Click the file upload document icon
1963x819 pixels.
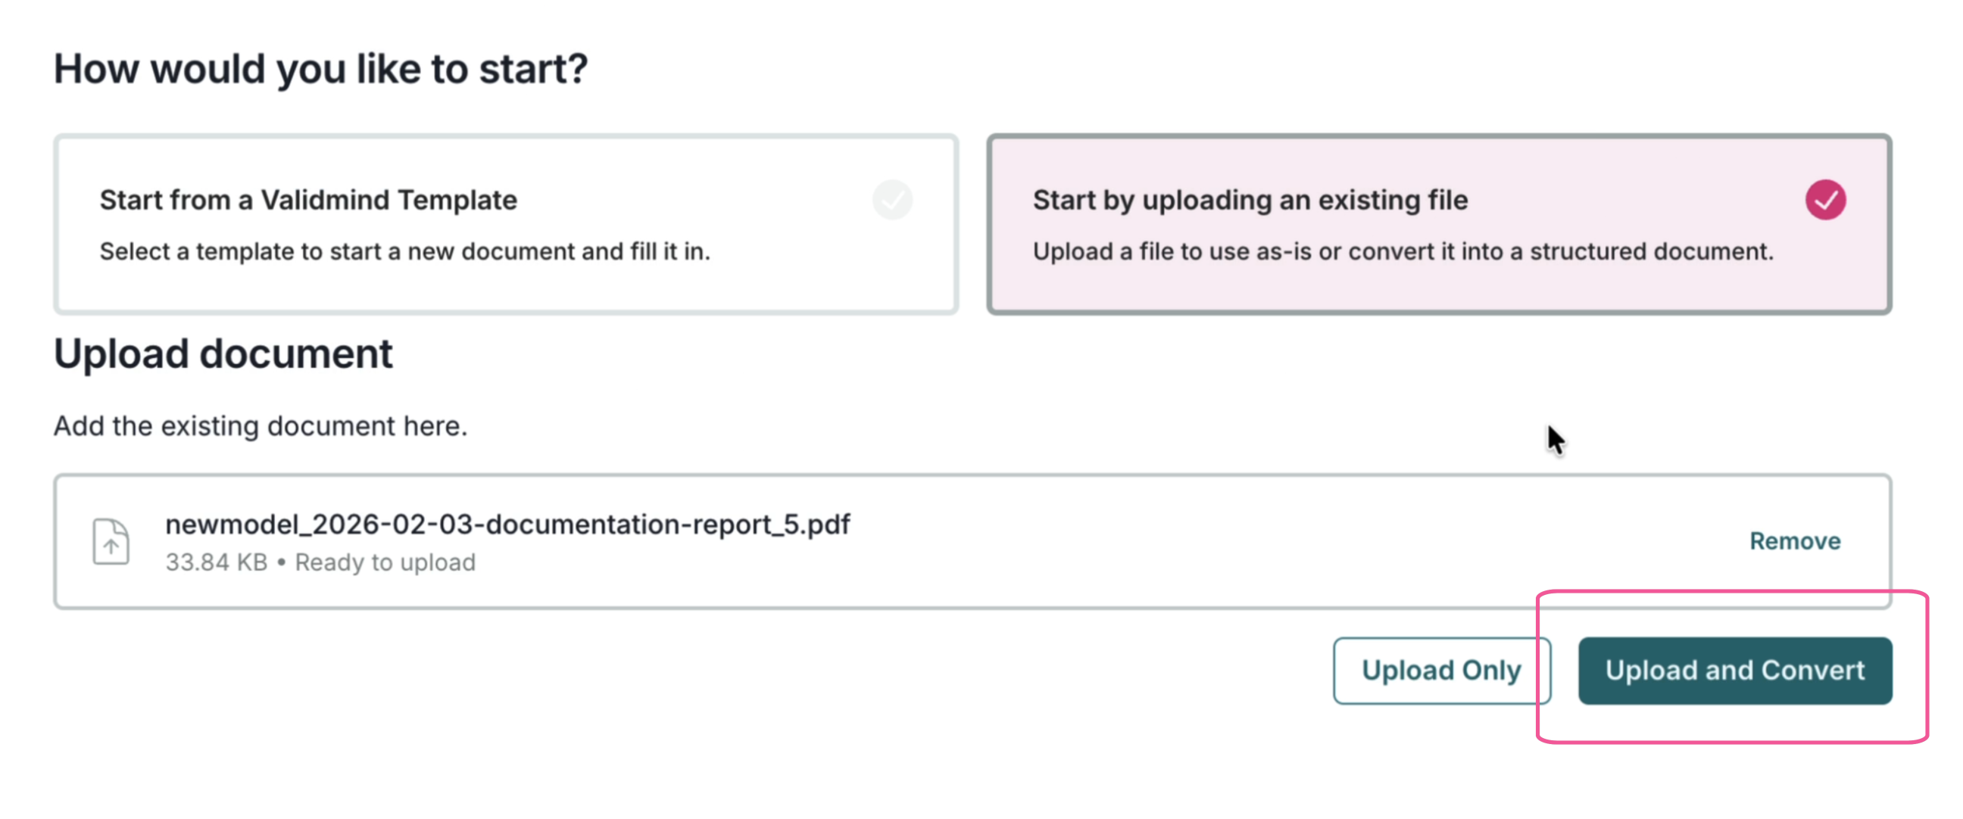pos(111,542)
